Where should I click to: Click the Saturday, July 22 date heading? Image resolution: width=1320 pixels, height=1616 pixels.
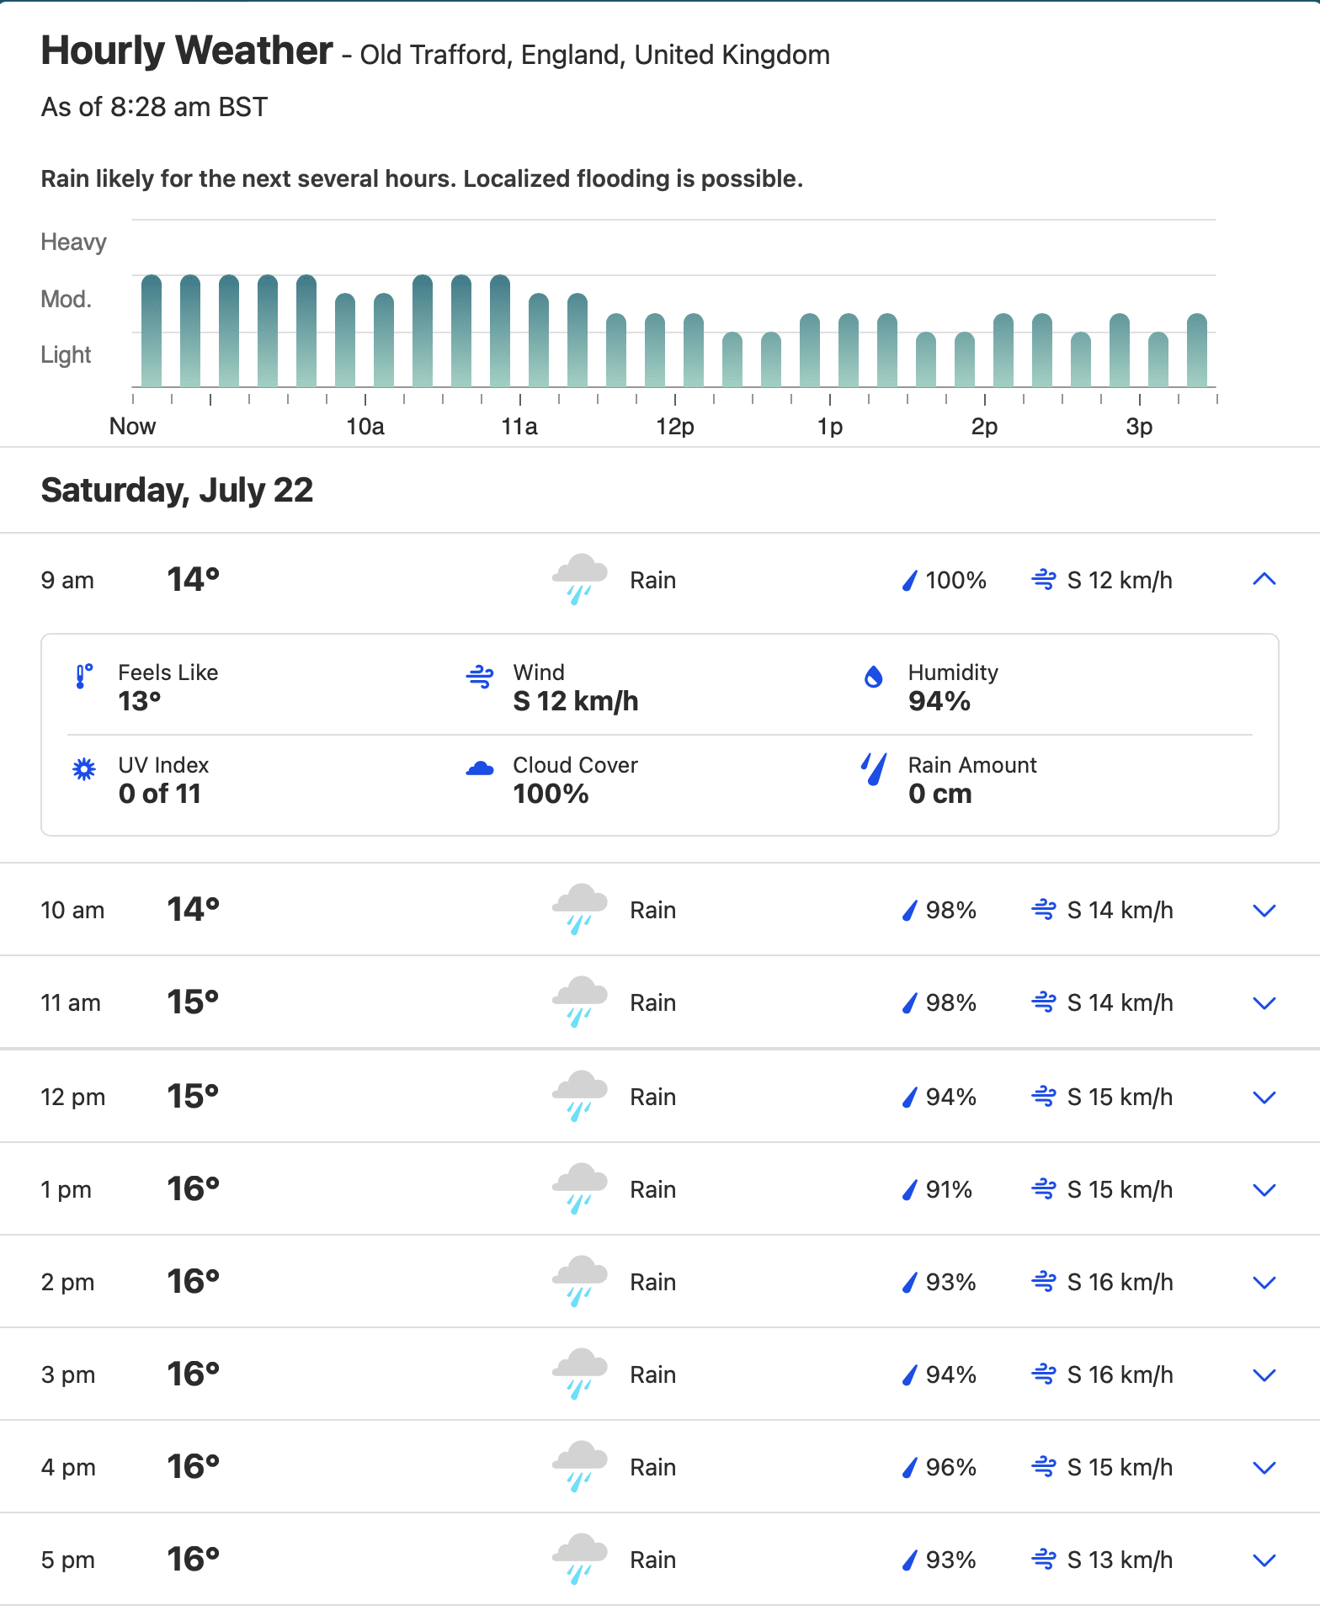coord(177,490)
